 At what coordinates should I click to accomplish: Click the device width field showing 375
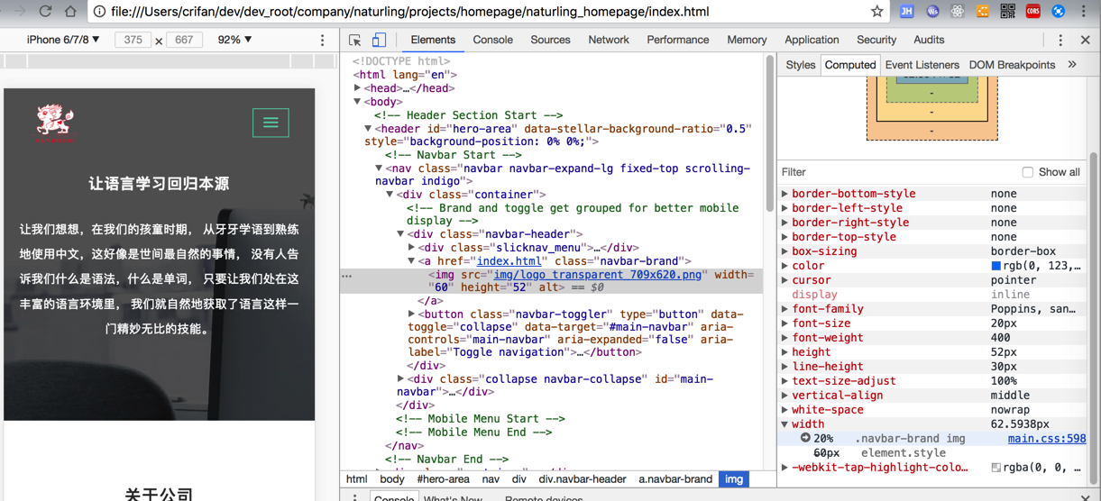pyautogui.click(x=133, y=41)
